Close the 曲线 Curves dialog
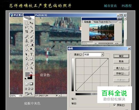The image size is (139, 110). pos(129,48)
